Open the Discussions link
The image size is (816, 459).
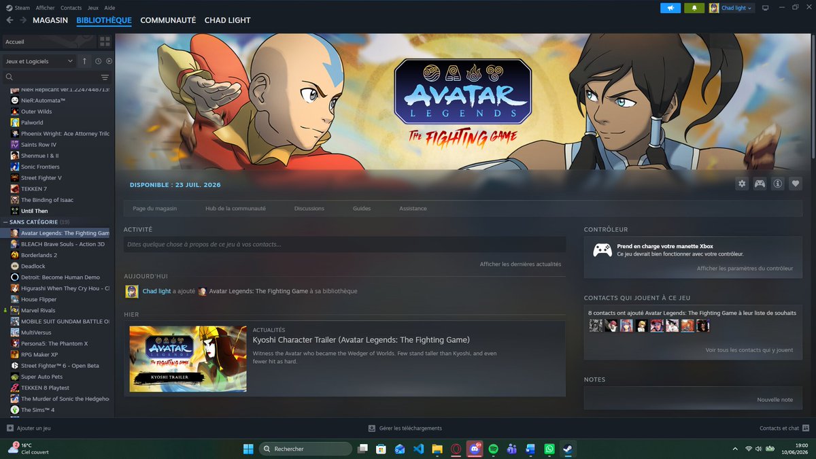(309, 208)
